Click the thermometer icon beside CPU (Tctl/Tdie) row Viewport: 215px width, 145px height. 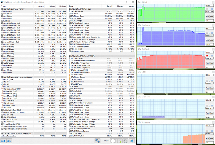tap(2, 79)
